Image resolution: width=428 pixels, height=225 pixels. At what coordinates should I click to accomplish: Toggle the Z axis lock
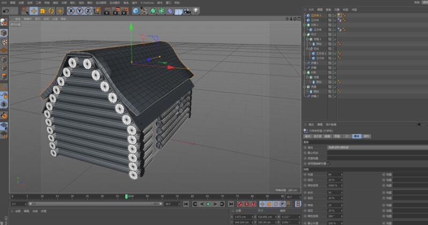point(87,11)
